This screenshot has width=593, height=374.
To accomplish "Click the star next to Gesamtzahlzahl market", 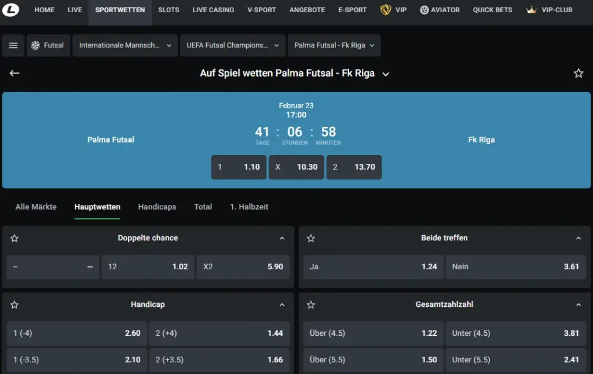I will point(311,305).
